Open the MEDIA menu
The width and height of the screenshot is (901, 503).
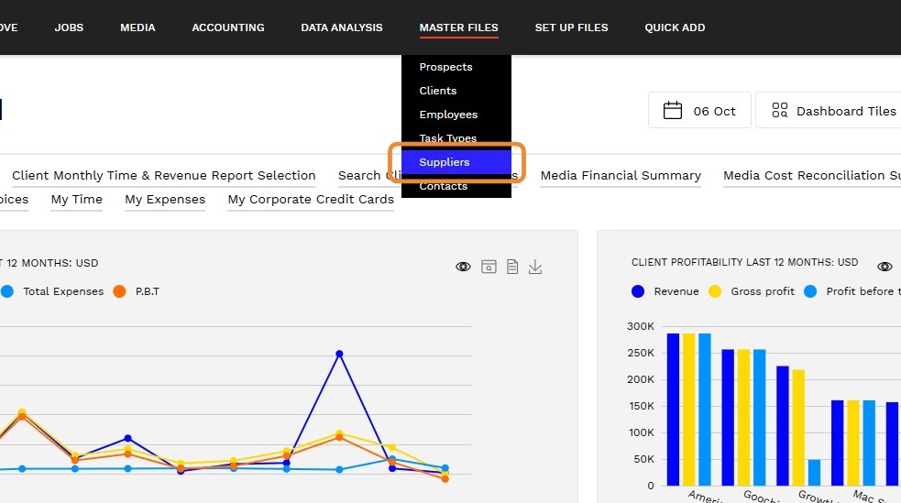137,27
